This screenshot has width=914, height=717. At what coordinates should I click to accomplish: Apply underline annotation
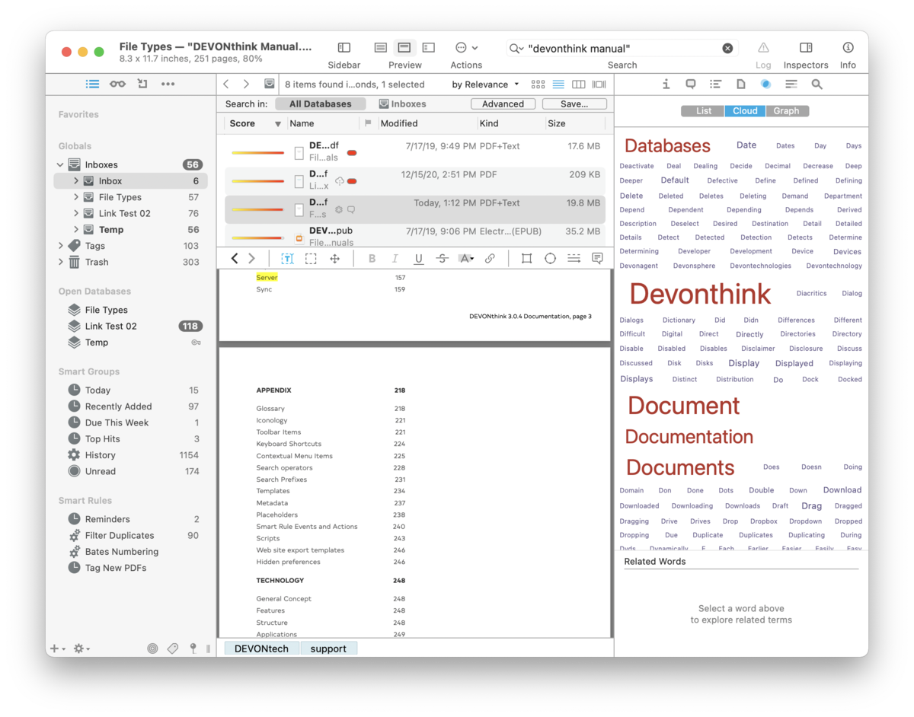(418, 259)
